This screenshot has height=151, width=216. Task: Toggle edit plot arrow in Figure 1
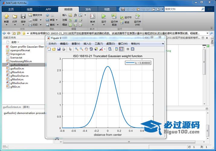(70, 49)
